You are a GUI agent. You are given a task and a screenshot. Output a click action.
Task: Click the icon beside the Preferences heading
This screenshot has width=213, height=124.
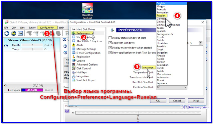tap(112, 30)
